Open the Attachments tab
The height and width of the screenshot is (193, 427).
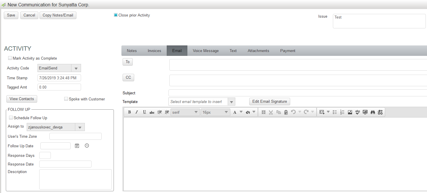pos(258,51)
